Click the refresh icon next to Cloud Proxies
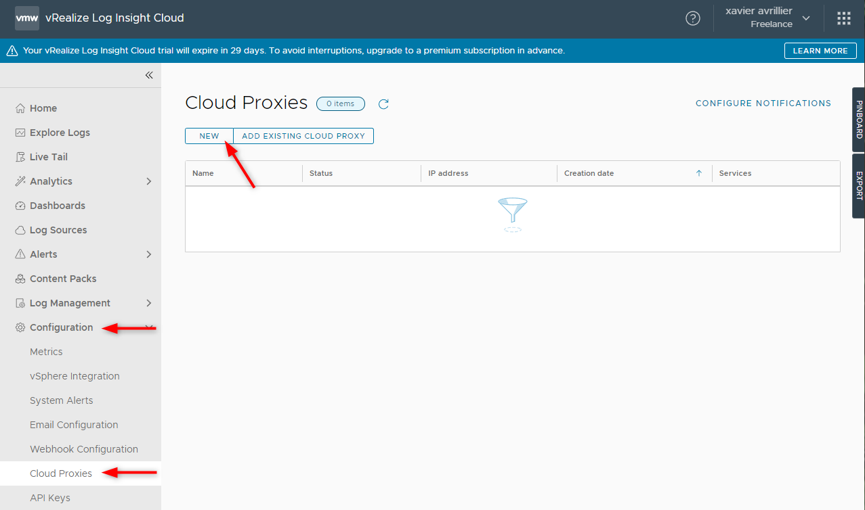The image size is (865, 510). click(383, 103)
